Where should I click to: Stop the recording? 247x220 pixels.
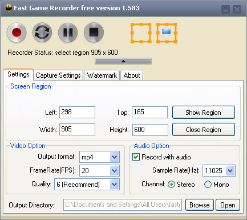94,32
